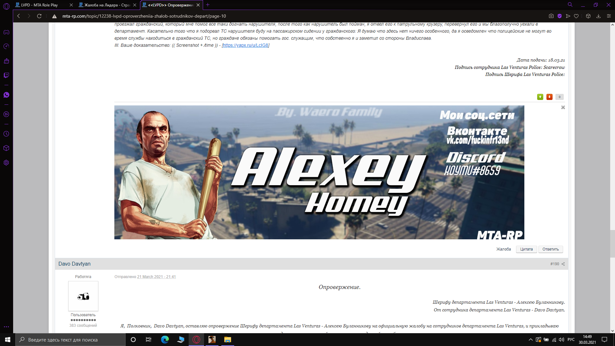
Task: Open share options for post #190
Action: click(x=563, y=264)
